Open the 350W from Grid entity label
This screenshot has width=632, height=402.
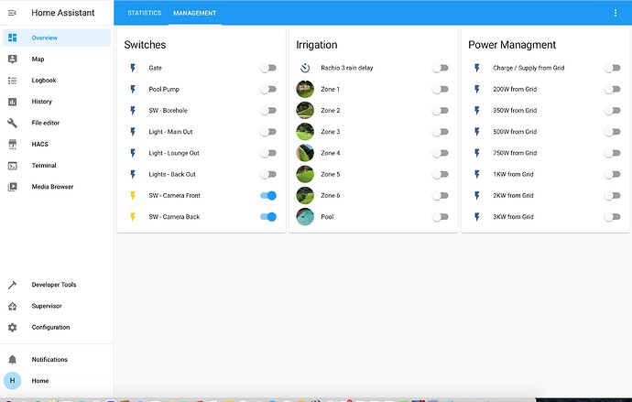tap(515, 111)
